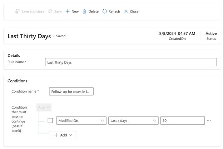Open the condition row ellipsis menu
The height and width of the screenshot is (149, 223).
(x=209, y=121)
